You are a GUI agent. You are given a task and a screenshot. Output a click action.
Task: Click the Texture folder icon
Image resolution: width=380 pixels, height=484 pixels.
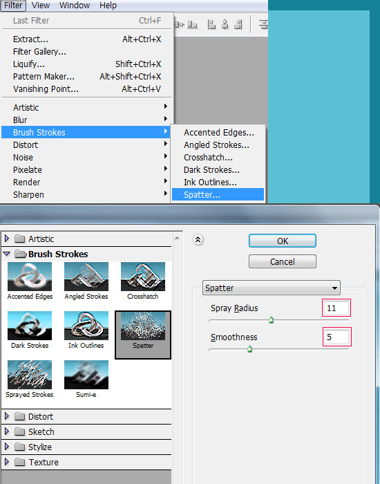coord(20,462)
